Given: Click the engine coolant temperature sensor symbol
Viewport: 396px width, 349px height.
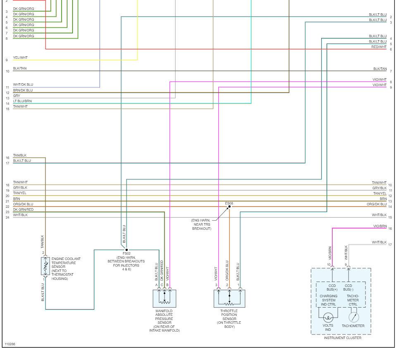Looking at the screenshot, I should click(45, 266).
